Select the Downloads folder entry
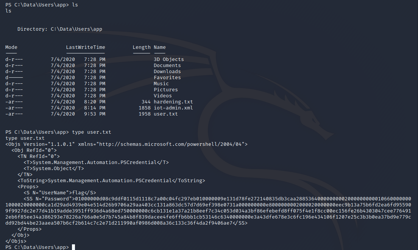The height and width of the screenshot is (250, 418). tap(167, 72)
